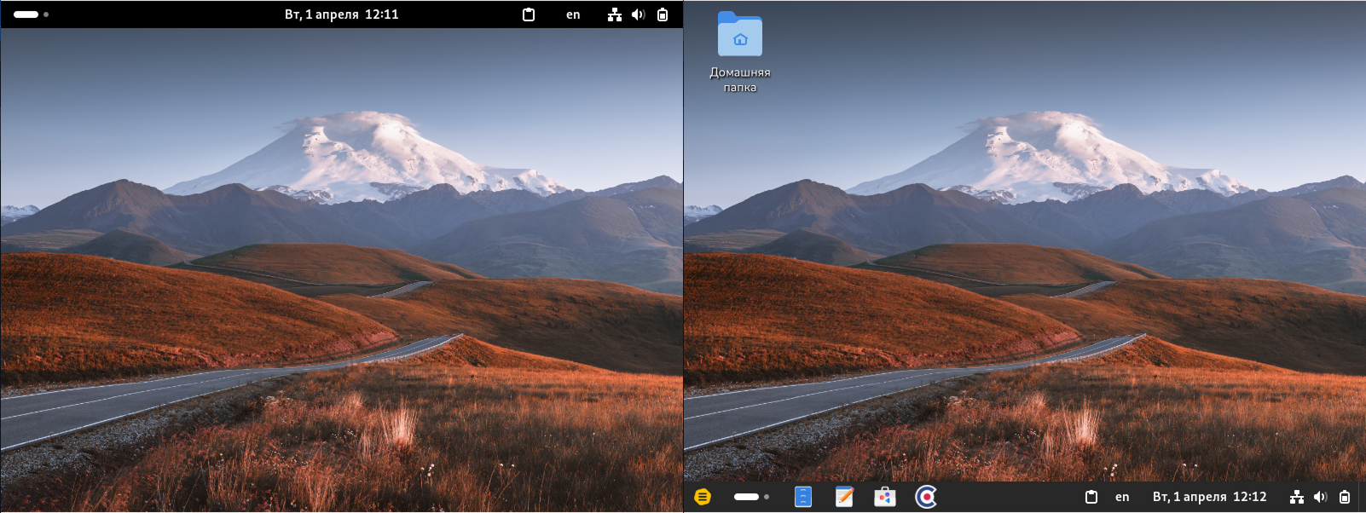Click the battery icon in the top bar
The height and width of the screenshot is (513, 1366).
click(663, 14)
